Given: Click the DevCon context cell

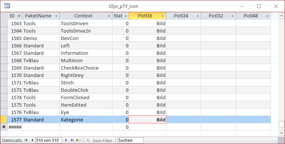Looking at the screenshot, I should coord(86,38).
